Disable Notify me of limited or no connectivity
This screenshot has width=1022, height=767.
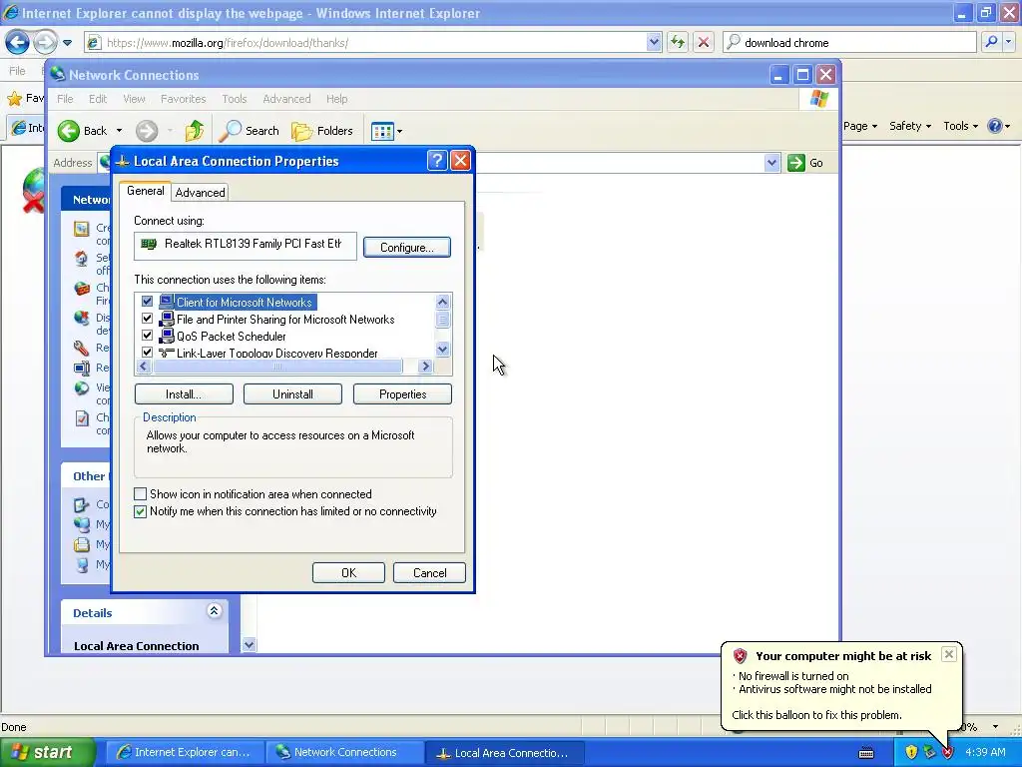click(140, 511)
